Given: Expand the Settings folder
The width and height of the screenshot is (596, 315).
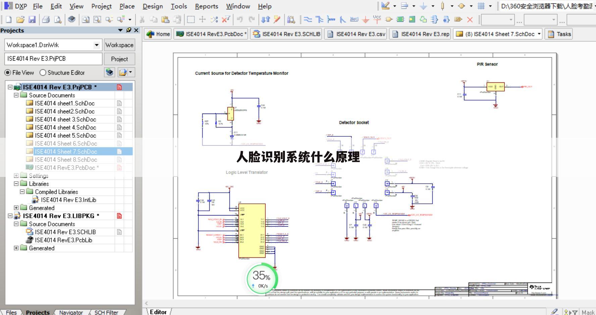Looking at the screenshot, I should pyautogui.click(x=16, y=176).
